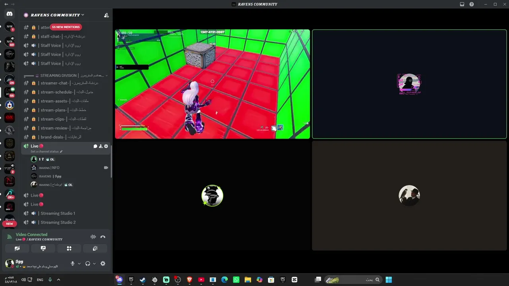Open the staff-chat text channel
This screenshot has height=286, width=509.
point(66,37)
